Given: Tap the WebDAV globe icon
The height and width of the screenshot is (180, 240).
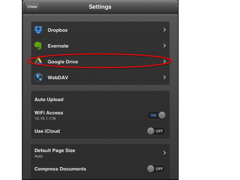Looking at the screenshot, I should (38, 77).
